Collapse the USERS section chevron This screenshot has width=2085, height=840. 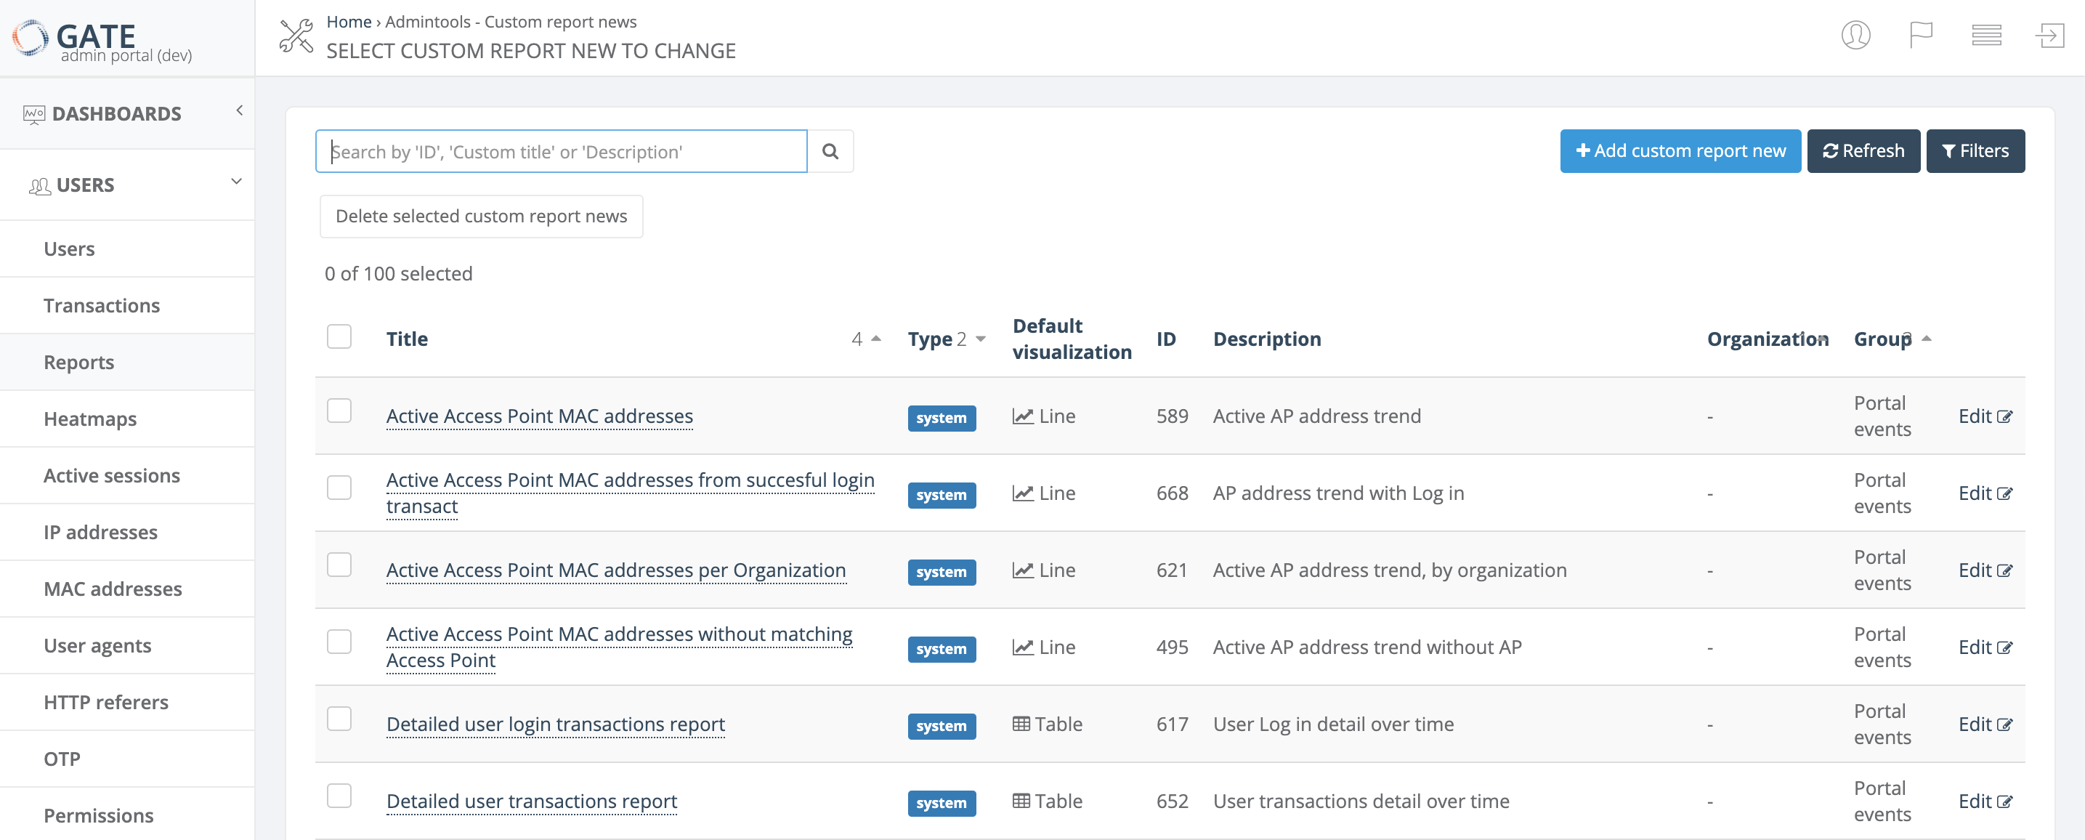coord(235,181)
